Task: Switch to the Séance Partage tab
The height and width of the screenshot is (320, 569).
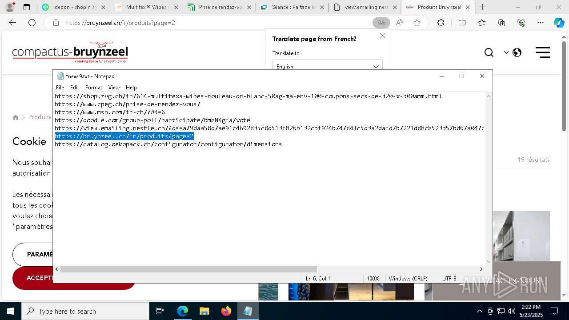Action: [292, 7]
